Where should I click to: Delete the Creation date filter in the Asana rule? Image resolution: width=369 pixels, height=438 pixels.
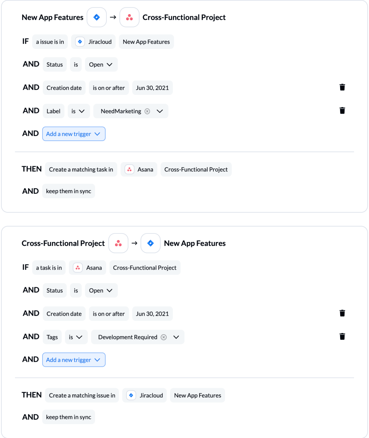(x=342, y=313)
